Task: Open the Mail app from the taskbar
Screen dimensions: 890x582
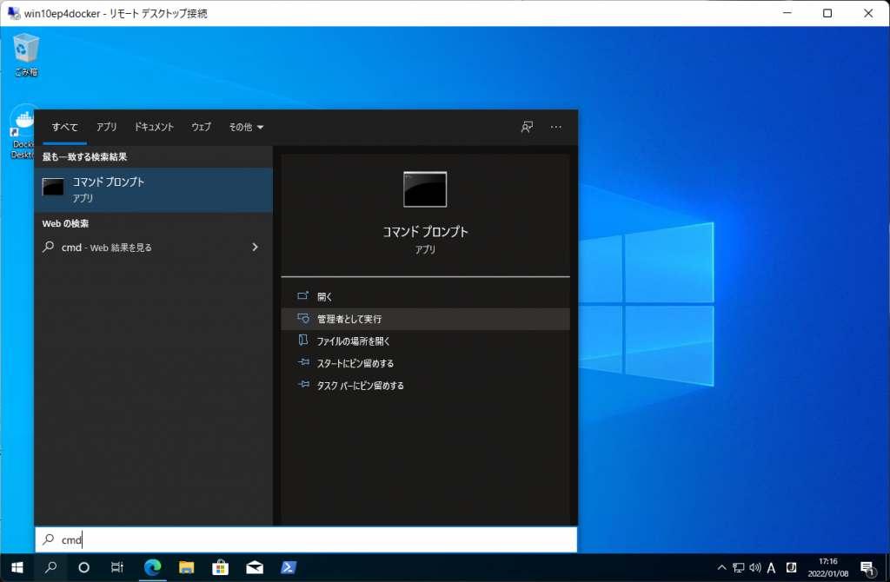Action: (x=255, y=567)
